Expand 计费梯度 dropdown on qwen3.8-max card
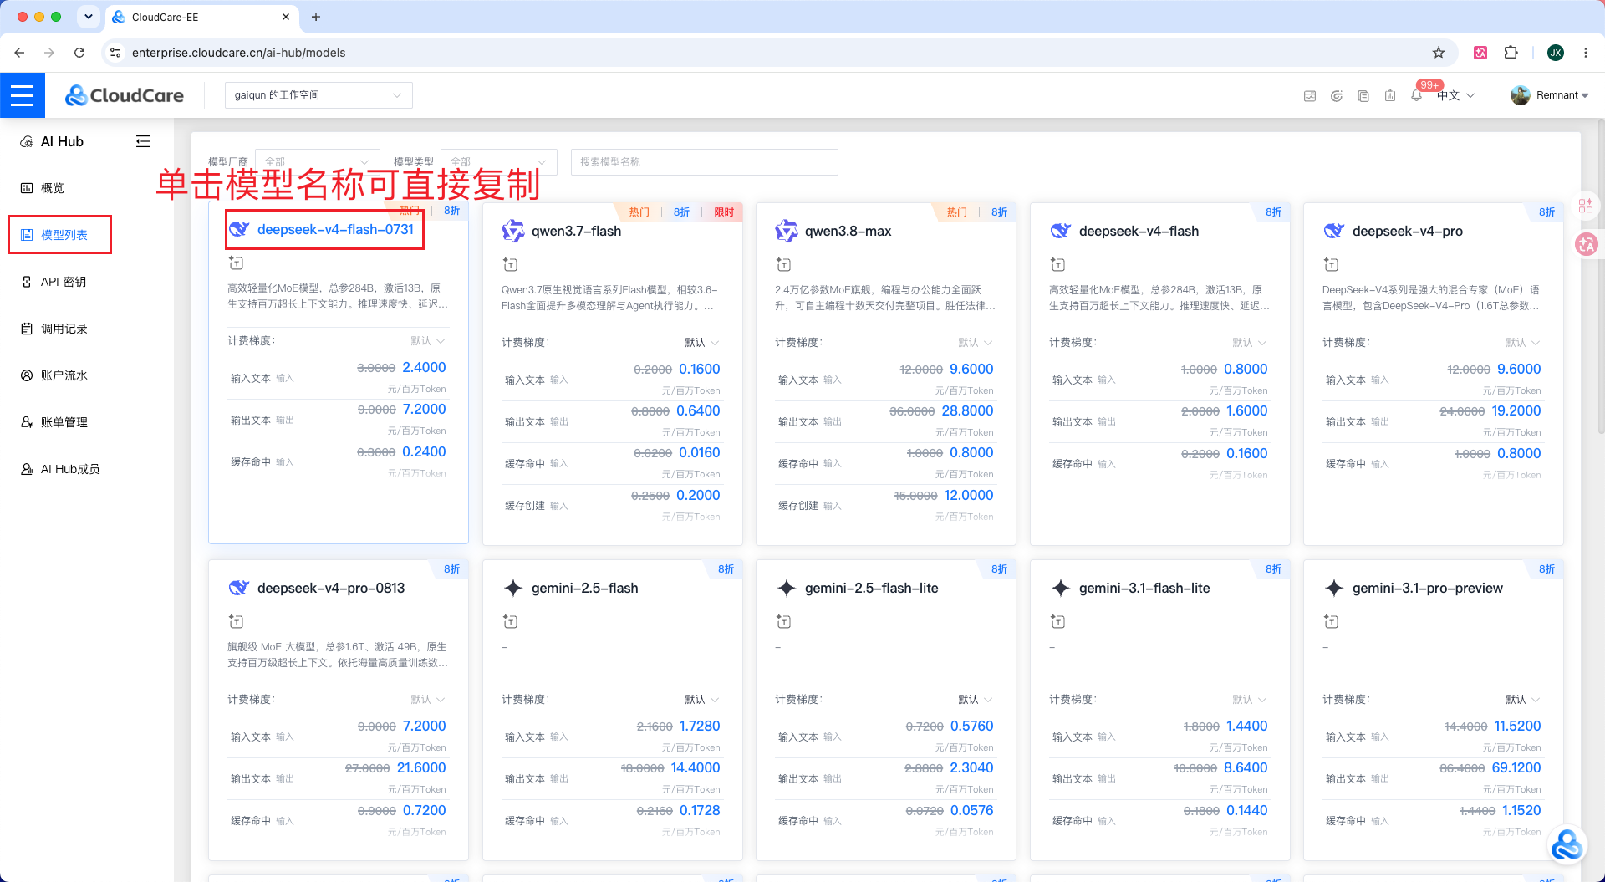Screen dimensions: 1605x882 (x=975, y=343)
